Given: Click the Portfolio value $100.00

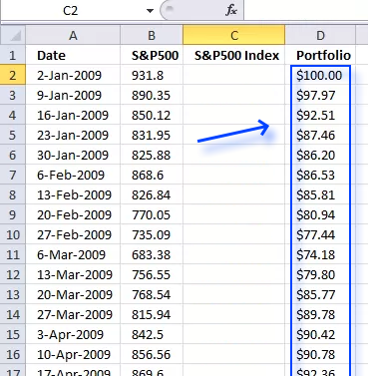Looking at the screenshot, I should 320,75.
